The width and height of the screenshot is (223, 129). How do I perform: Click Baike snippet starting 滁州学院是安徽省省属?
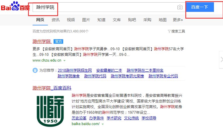pos(127,104)
